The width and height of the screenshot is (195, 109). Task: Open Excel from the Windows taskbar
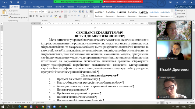(66, 107)
